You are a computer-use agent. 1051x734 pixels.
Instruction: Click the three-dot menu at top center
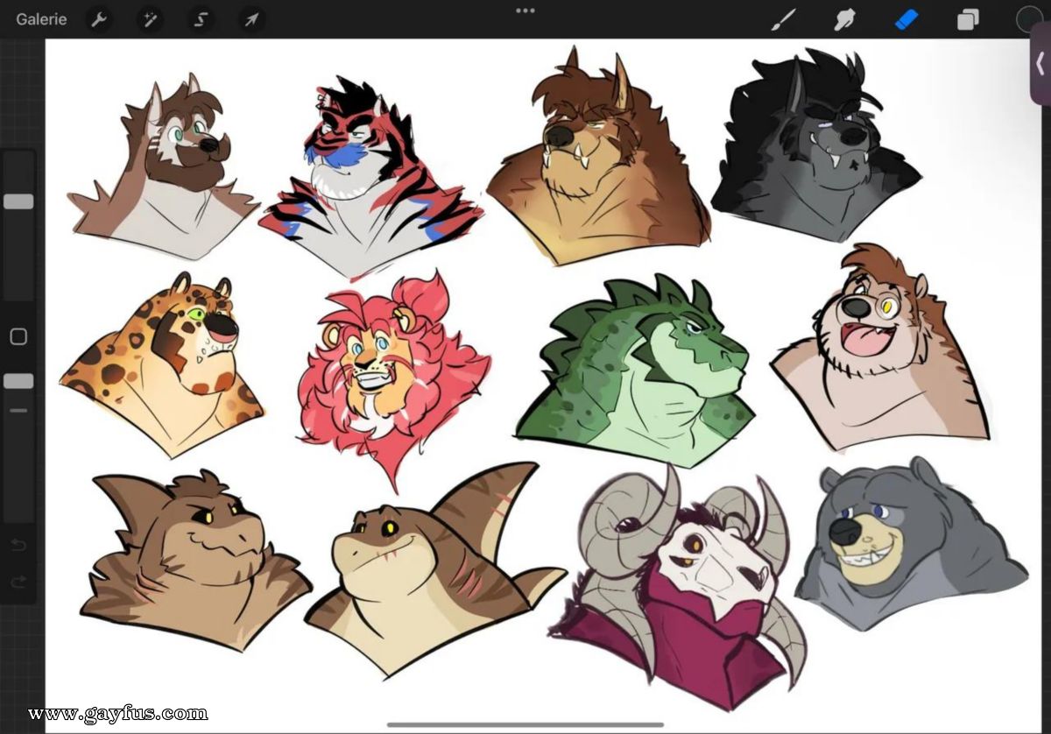pyautogui.click(x=525, y=11)
